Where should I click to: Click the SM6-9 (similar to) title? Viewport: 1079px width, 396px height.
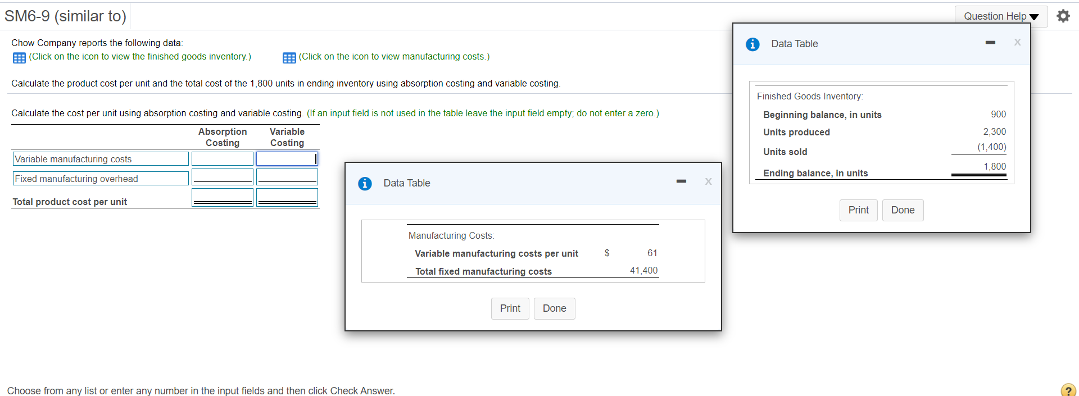[x=65, y=16]
